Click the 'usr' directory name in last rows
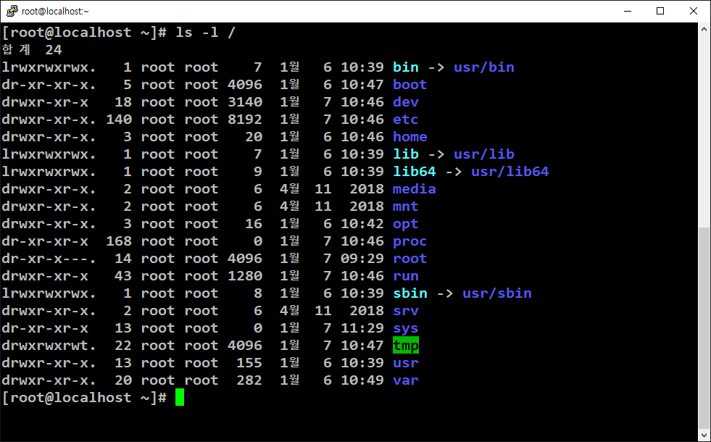The height and width of the screenshot is (442, 711). tap(405, 363)
